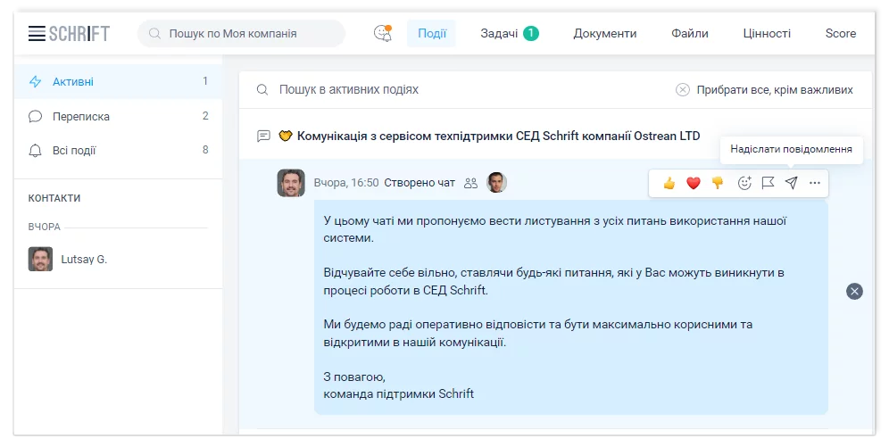Click the chat participants group icon
The height and width of the screenshot is (447, 889).
click(470, 183)
